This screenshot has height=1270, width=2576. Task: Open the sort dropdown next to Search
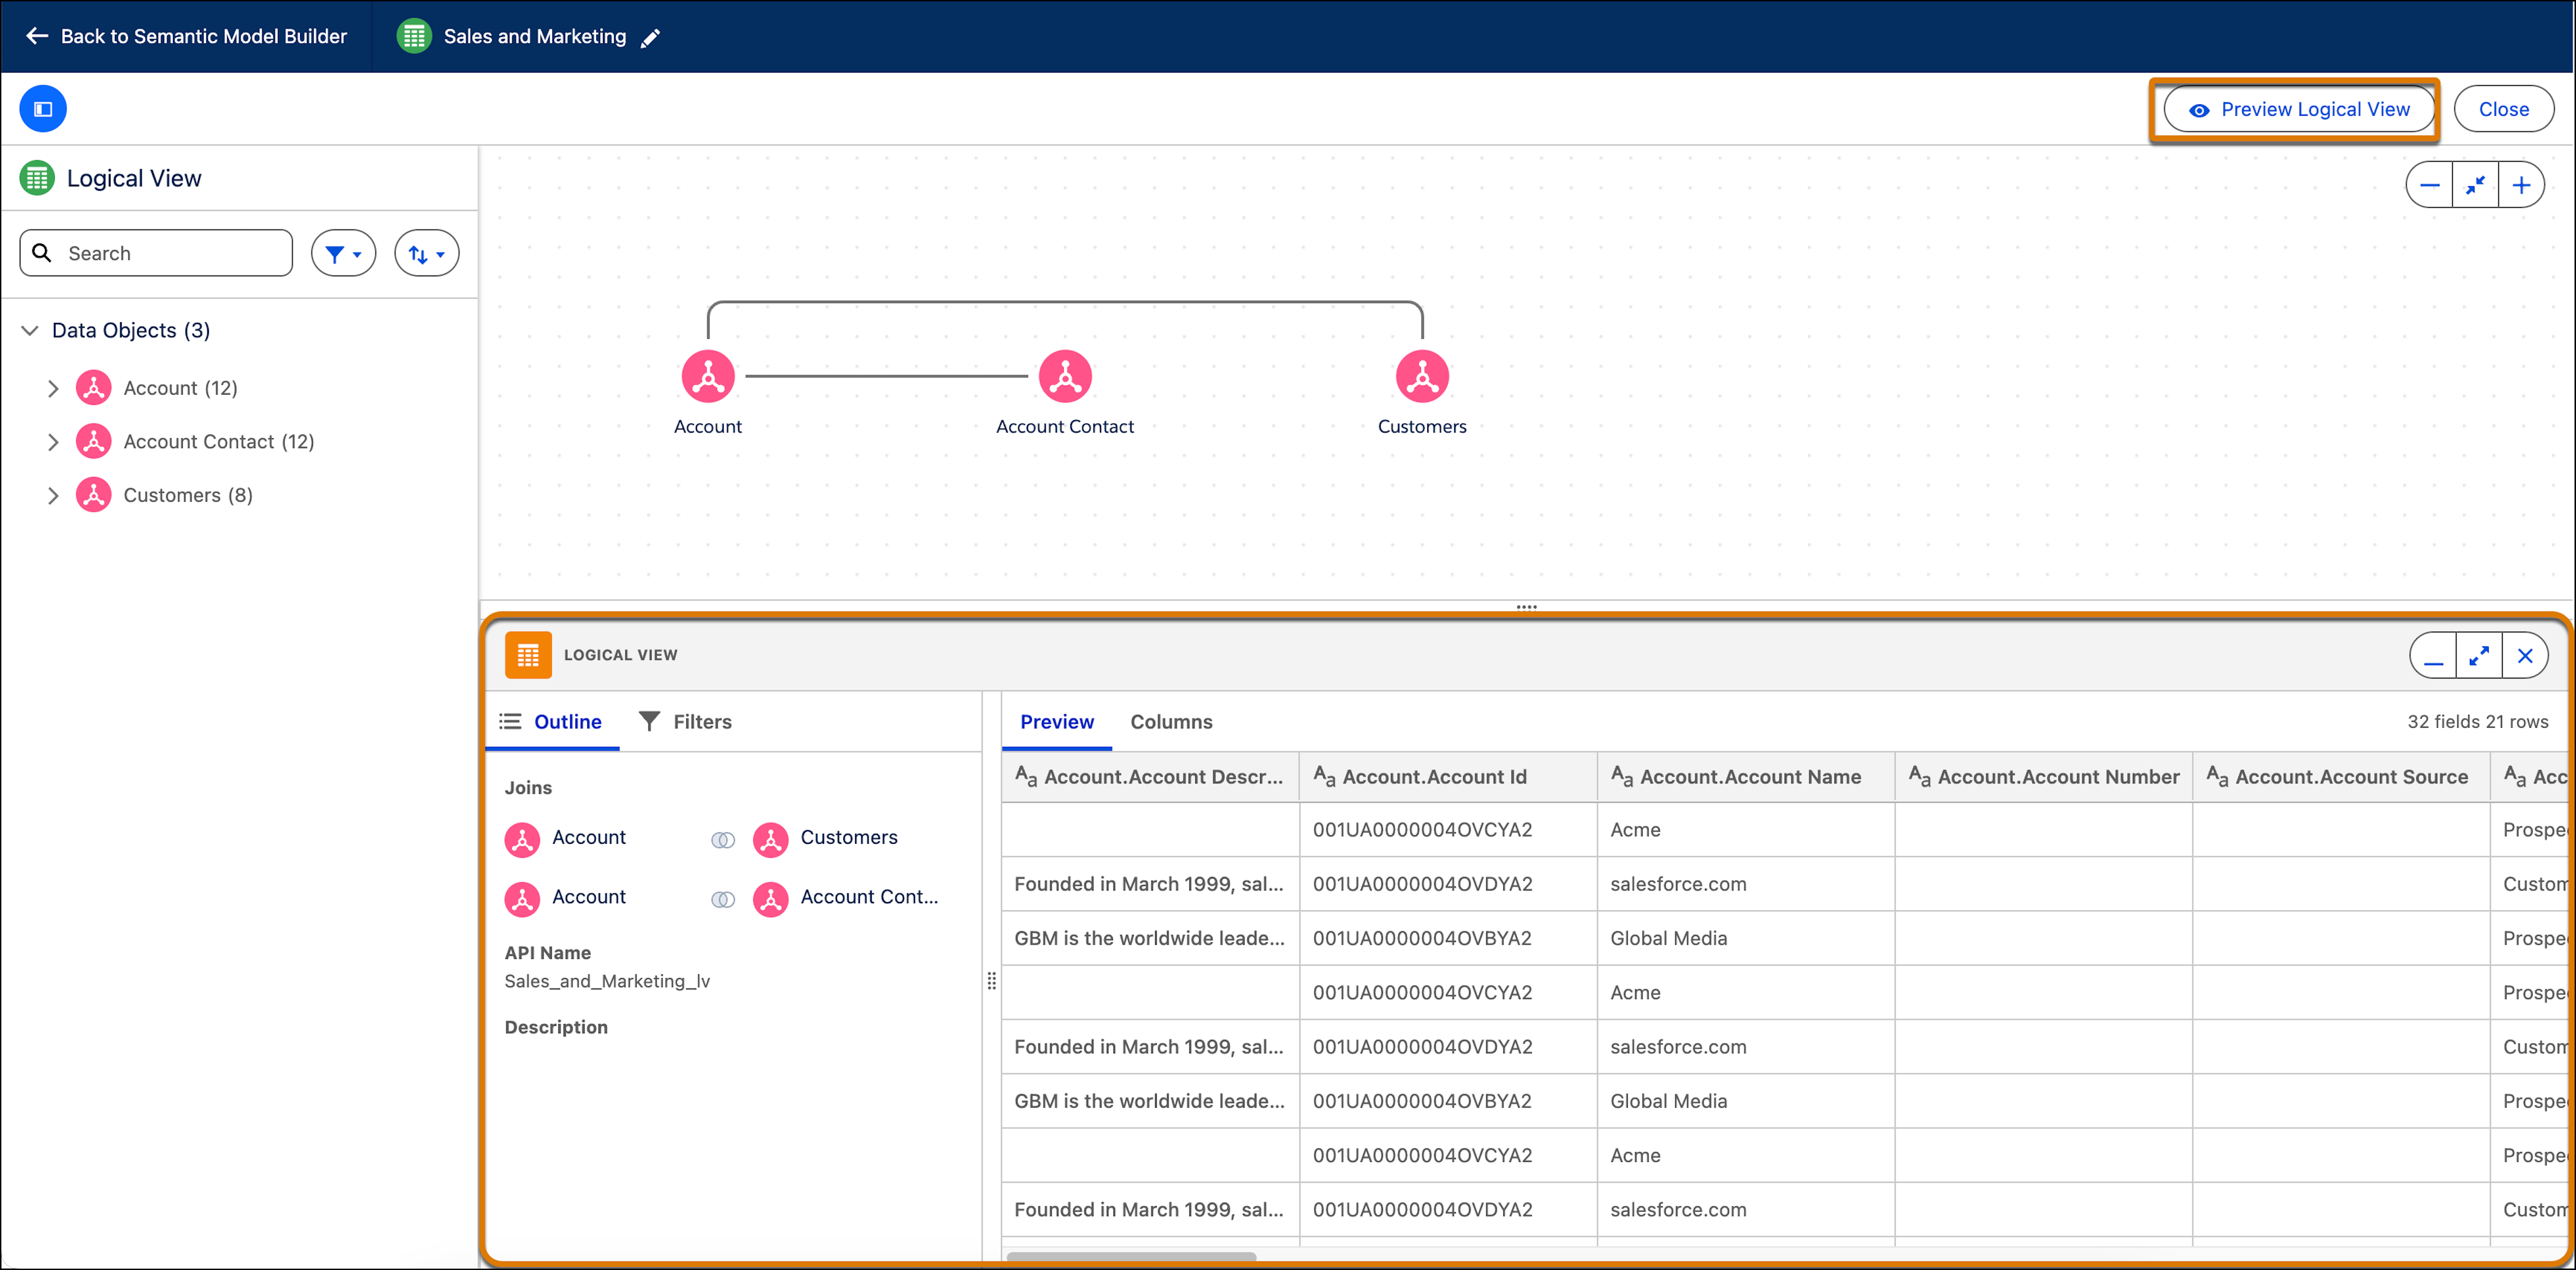[x=427, y=253]
